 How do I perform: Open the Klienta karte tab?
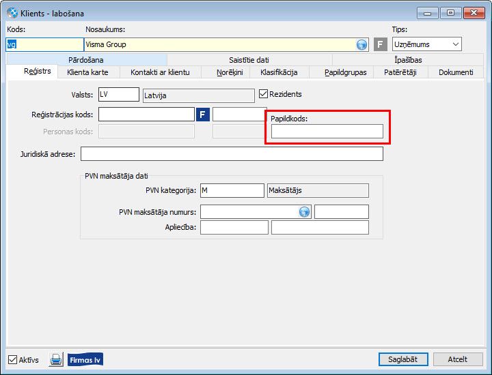click(87, 72)
